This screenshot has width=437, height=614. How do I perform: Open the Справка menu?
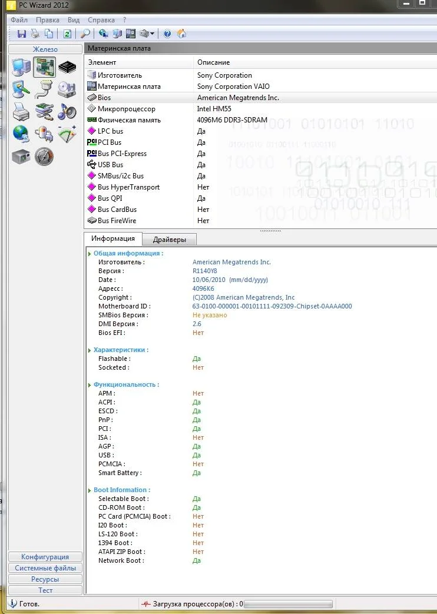pyautogui.click(x=101, y=20)
